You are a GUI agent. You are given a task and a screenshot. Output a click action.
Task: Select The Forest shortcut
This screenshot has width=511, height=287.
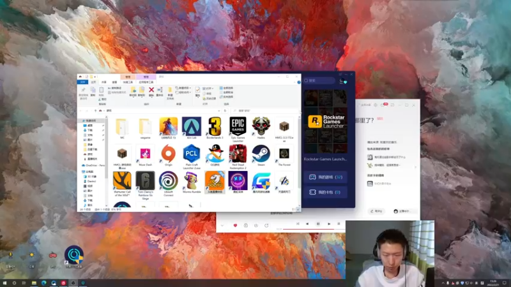[x=284, y=153]
